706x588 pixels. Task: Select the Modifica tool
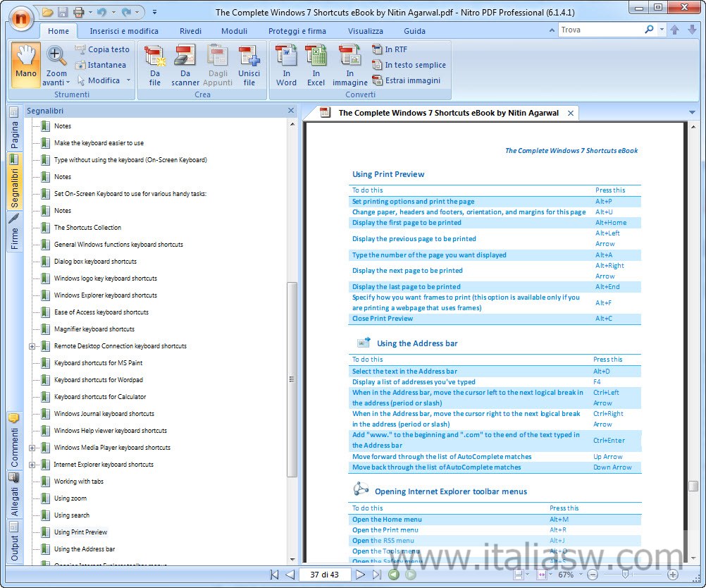point(98,80)
